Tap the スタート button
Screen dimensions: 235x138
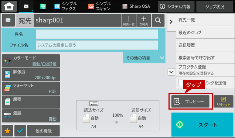(202, 124)
